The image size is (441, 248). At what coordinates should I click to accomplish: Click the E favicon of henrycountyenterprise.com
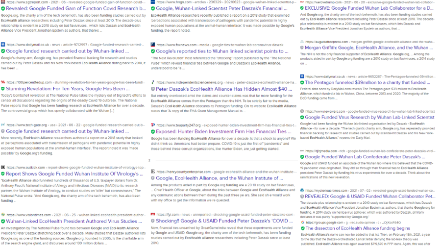pos(153,171)
